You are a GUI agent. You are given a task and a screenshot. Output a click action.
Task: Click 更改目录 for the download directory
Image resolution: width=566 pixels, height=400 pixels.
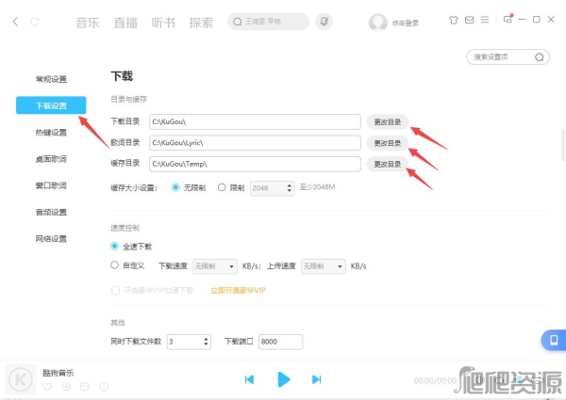(x=388, y=122)
